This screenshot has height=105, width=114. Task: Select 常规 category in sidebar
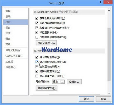point(16,11)
